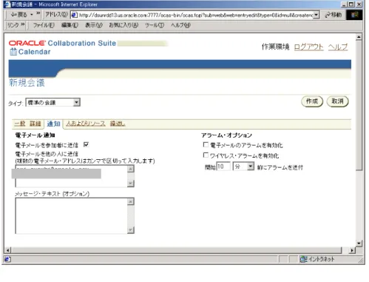Viewport: 369px width, 282px height.
Task: Open the ヘルプ(H) menu
Action: click(x=180, y=25)
